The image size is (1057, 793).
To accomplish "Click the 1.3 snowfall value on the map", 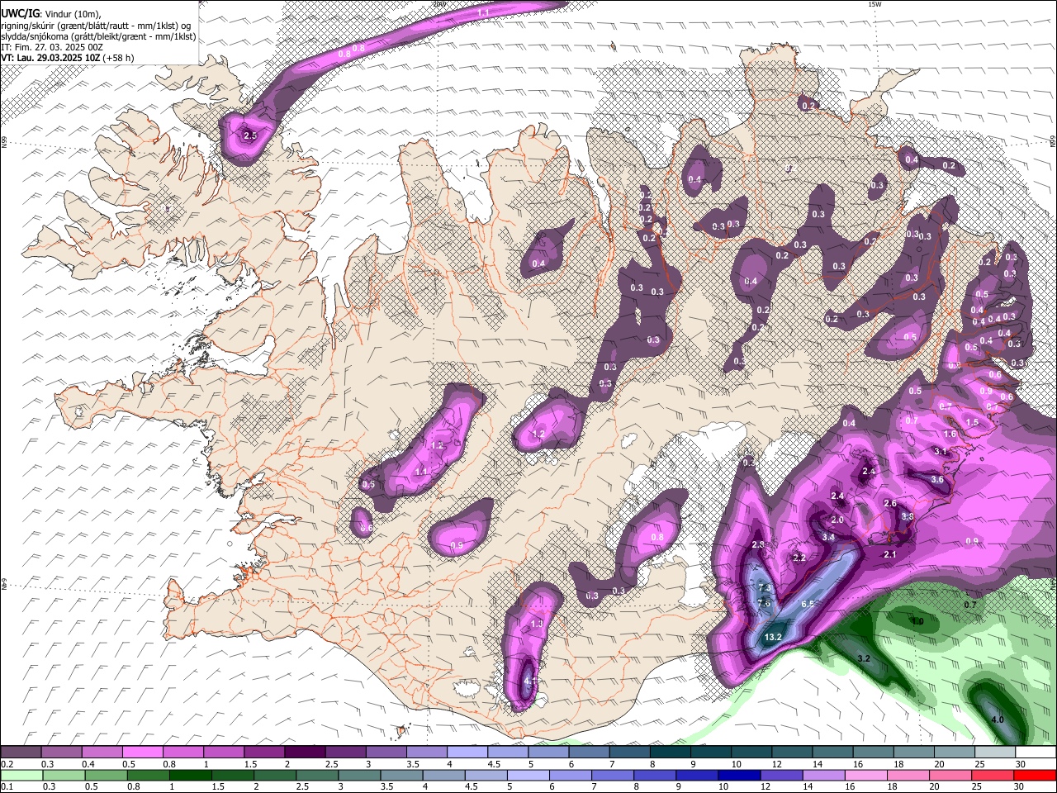I will pyautogui.click(x=537, y=624).
